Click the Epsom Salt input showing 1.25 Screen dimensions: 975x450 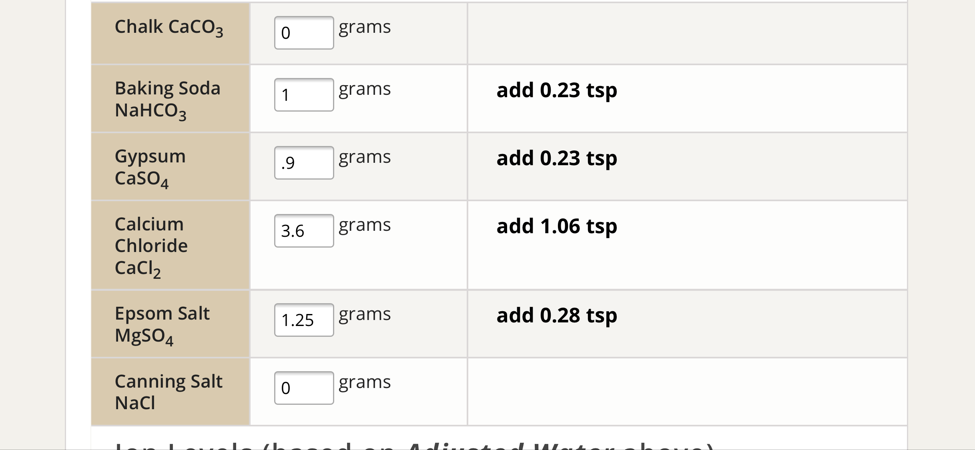point(304,320)
